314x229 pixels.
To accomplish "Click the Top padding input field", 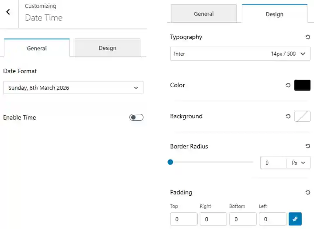I will point(184,219).
